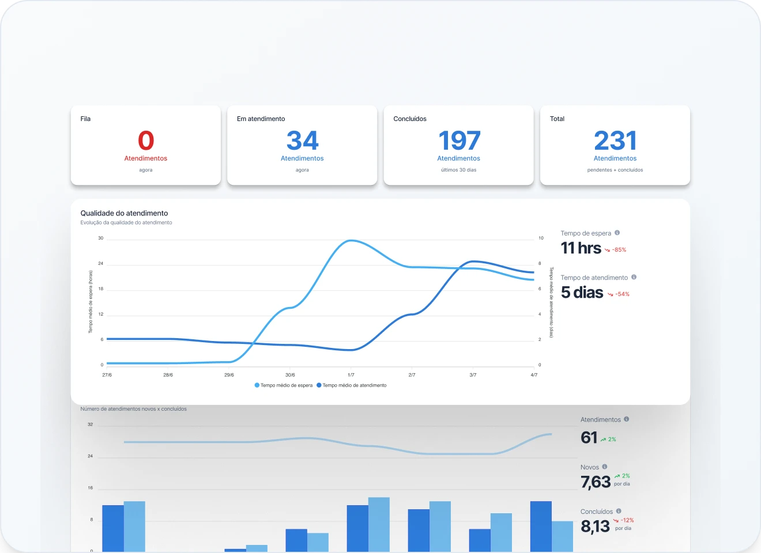Viewport: 761px width, 553px height.
Task: Click info icon next to Tempo de espera
Action: 617,233
